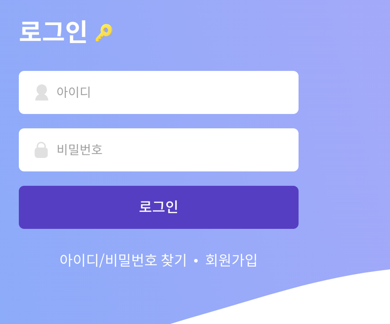Click the 아이디 placeholder text
390x324 pixels.
74,92
